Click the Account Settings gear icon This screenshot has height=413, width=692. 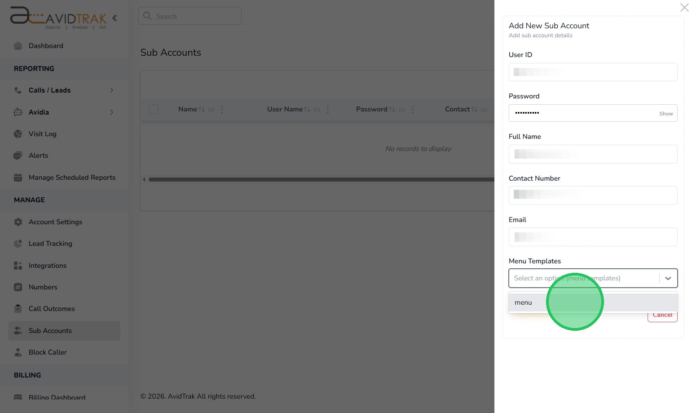pos(18,222)
